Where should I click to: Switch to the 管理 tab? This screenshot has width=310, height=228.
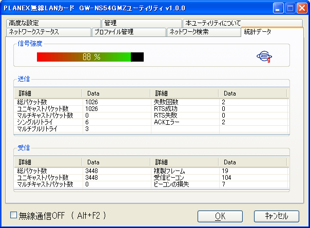point(142,23)
